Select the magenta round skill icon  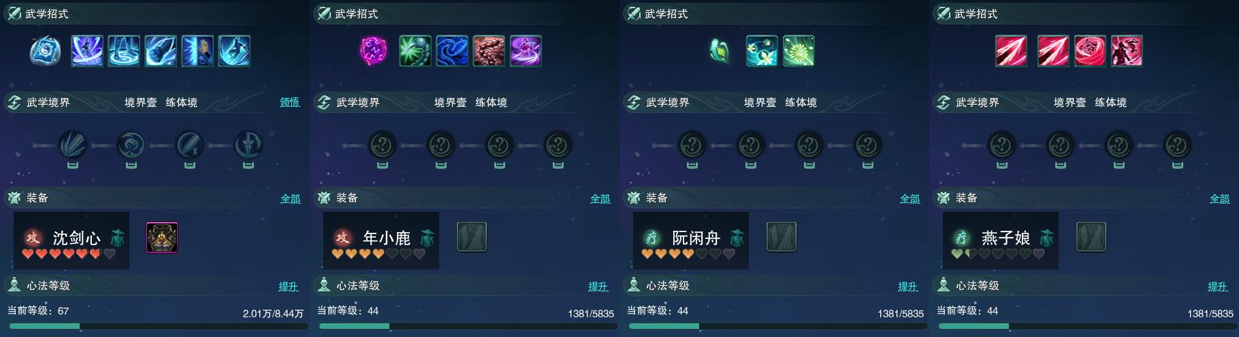pos(373,50)
